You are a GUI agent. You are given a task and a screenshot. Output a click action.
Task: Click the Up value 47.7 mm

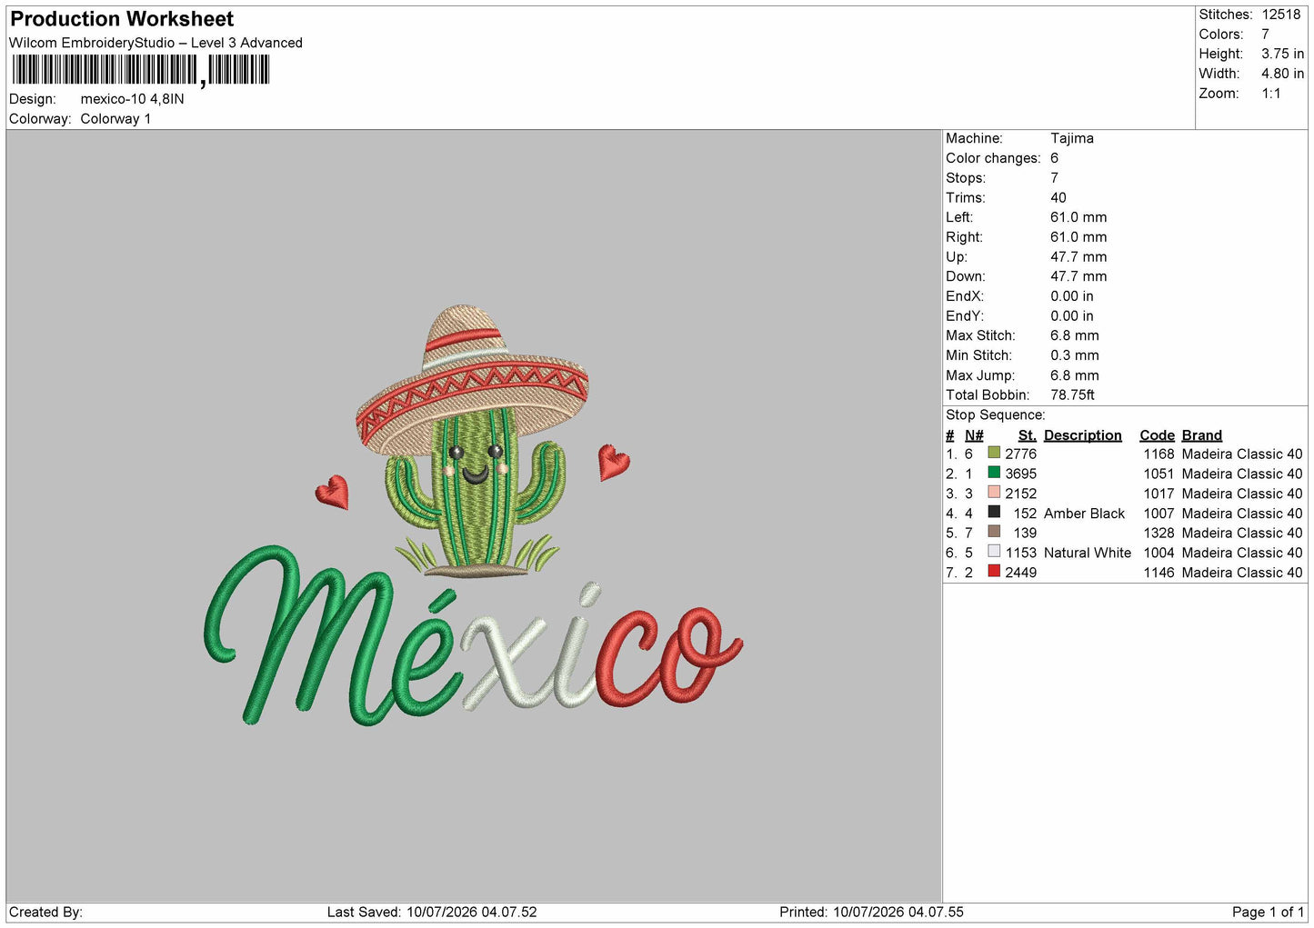(1078, 257)
